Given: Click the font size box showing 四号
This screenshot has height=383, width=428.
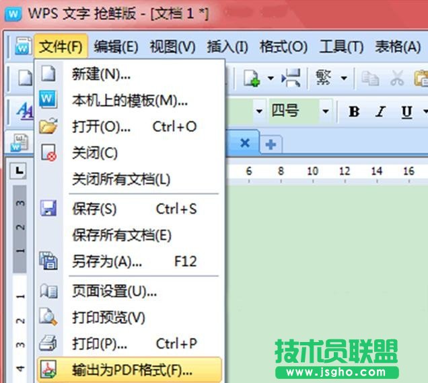Looking at the screenshot, I should click(x=293, y=112).
